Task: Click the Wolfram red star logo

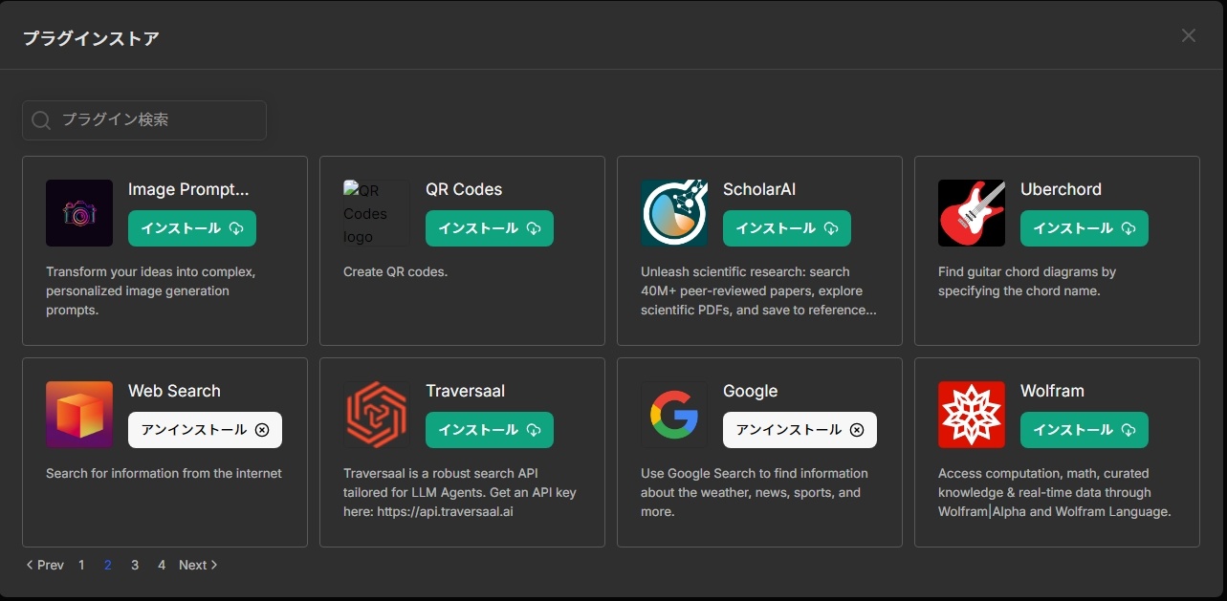Action: [x=972, y=415]
